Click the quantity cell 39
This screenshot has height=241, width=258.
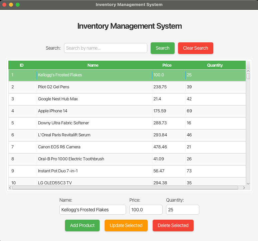216,87
